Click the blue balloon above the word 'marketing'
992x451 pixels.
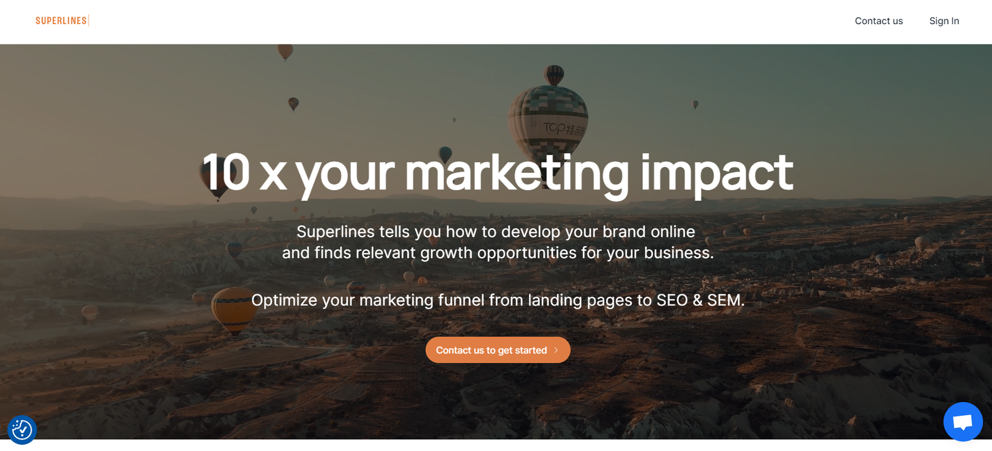pyautogui.click(x=445, y=154)
